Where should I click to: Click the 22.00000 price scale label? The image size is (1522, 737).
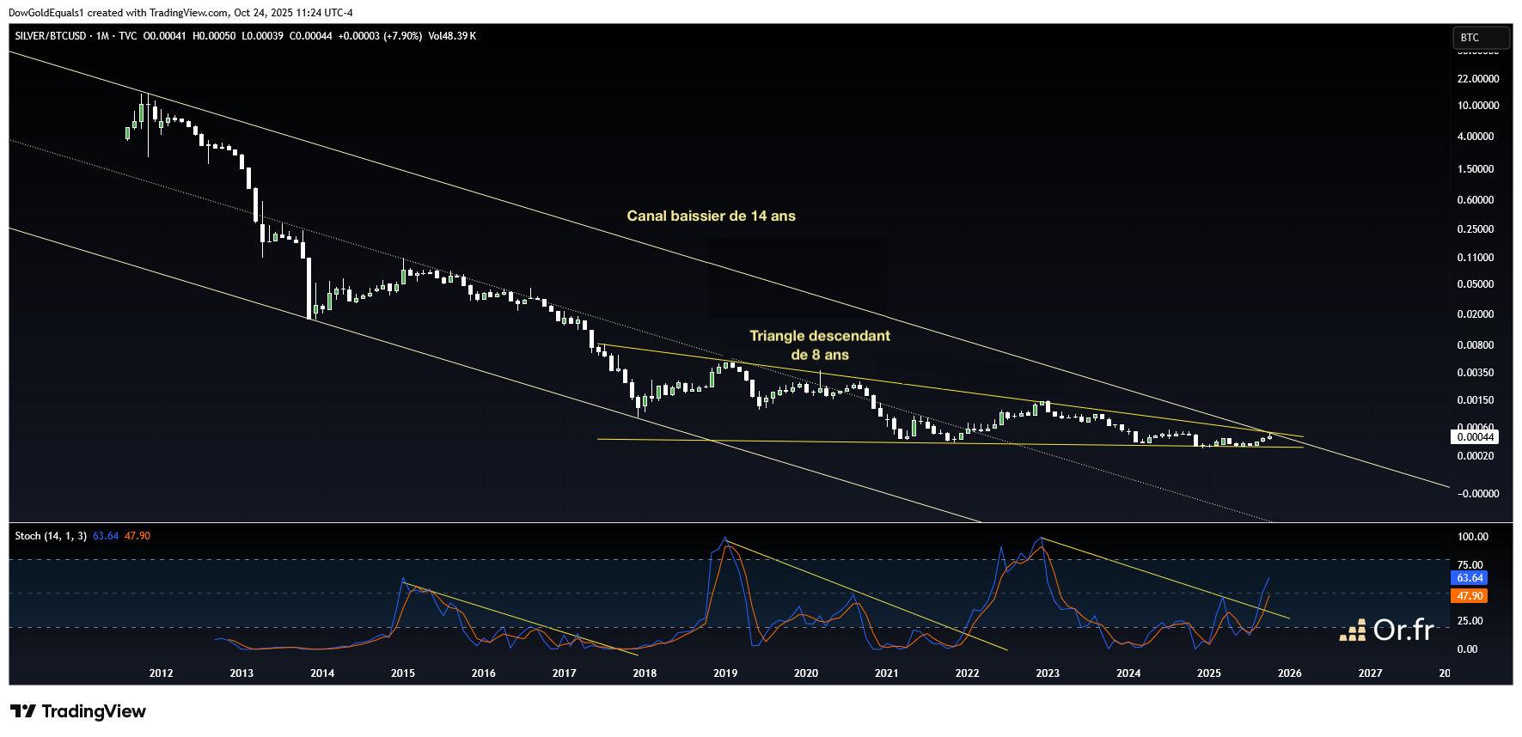(1477, 79)
